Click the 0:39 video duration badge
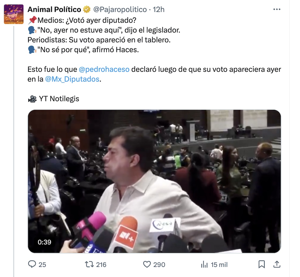The image size is (300, 277). click(x=44, y=242)
